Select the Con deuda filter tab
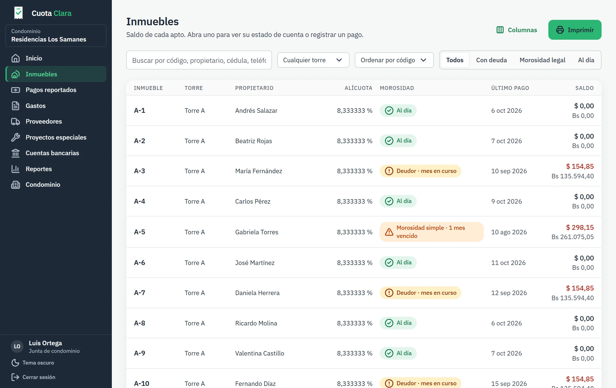 click(491, 60)
